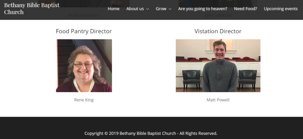The width and height of the screenshot is (303, 139).
Task: Expand the About us dropdown chevron
Action: pos(147,9)
